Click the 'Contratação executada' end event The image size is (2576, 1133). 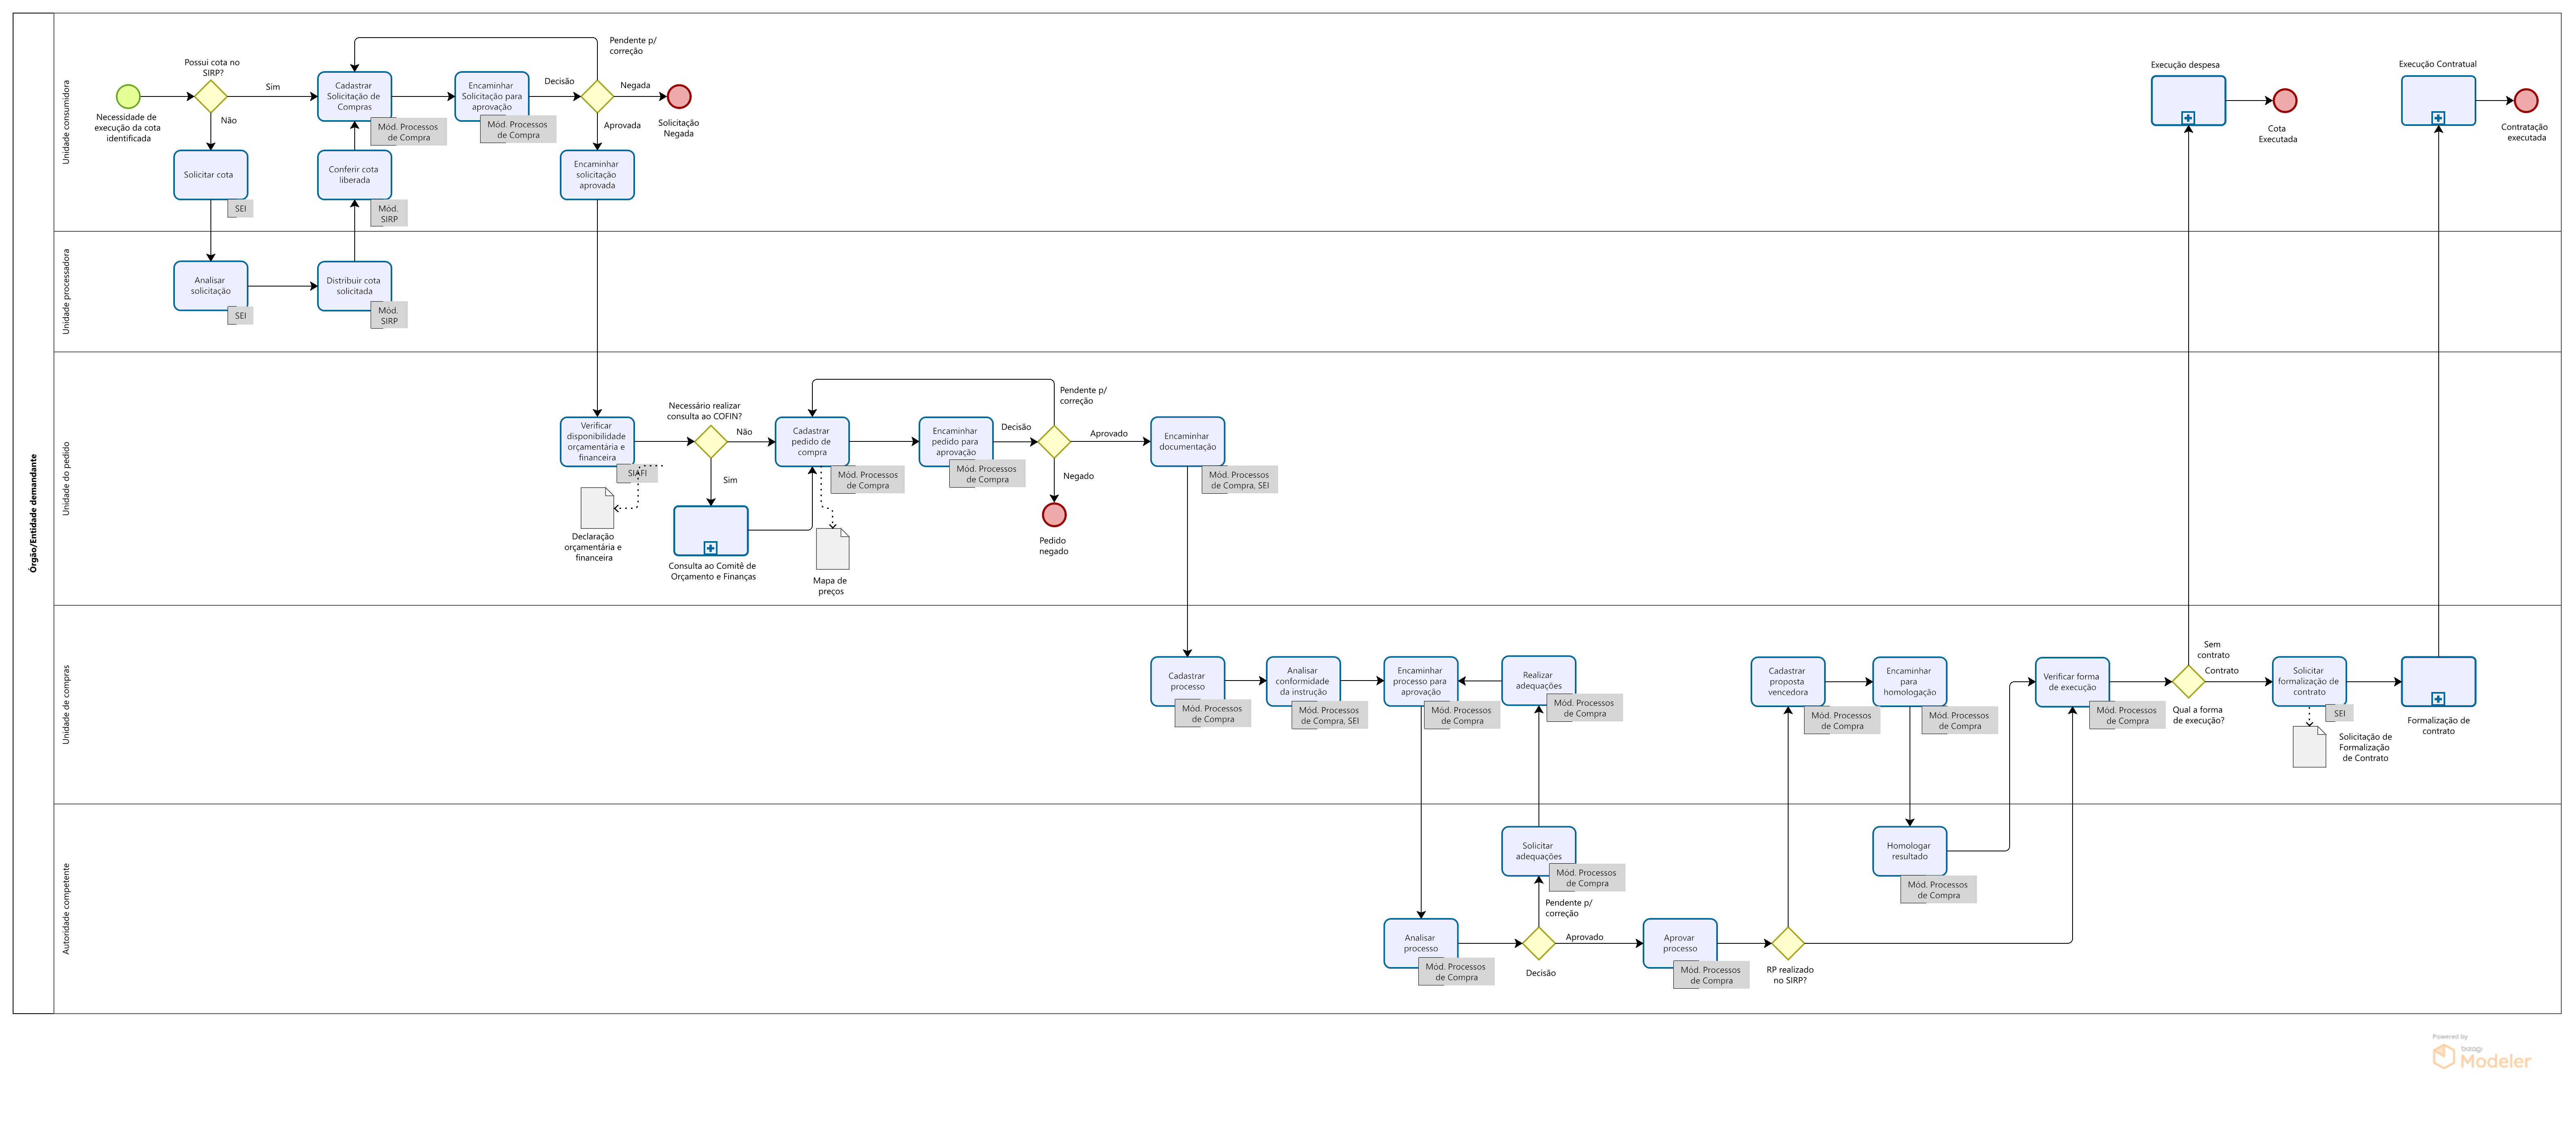pos(2526,100)
